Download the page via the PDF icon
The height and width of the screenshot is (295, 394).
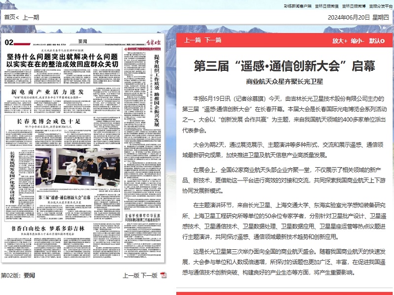[164, 275]
